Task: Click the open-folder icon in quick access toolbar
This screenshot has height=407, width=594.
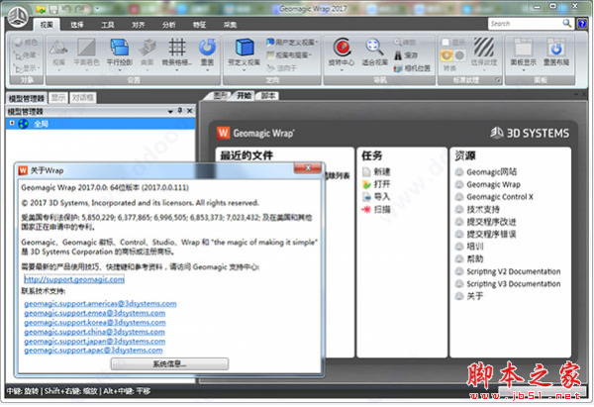Action: pyautogui.click(x=41, y=9)
